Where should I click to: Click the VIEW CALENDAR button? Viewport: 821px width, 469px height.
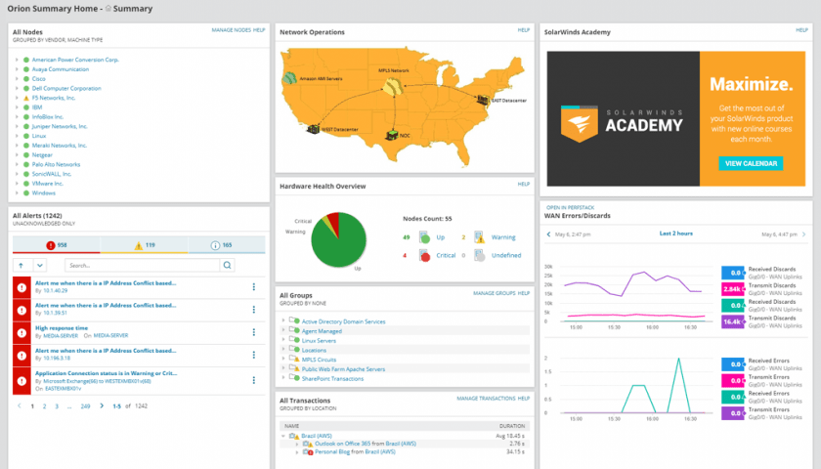(x=751, y=163)
